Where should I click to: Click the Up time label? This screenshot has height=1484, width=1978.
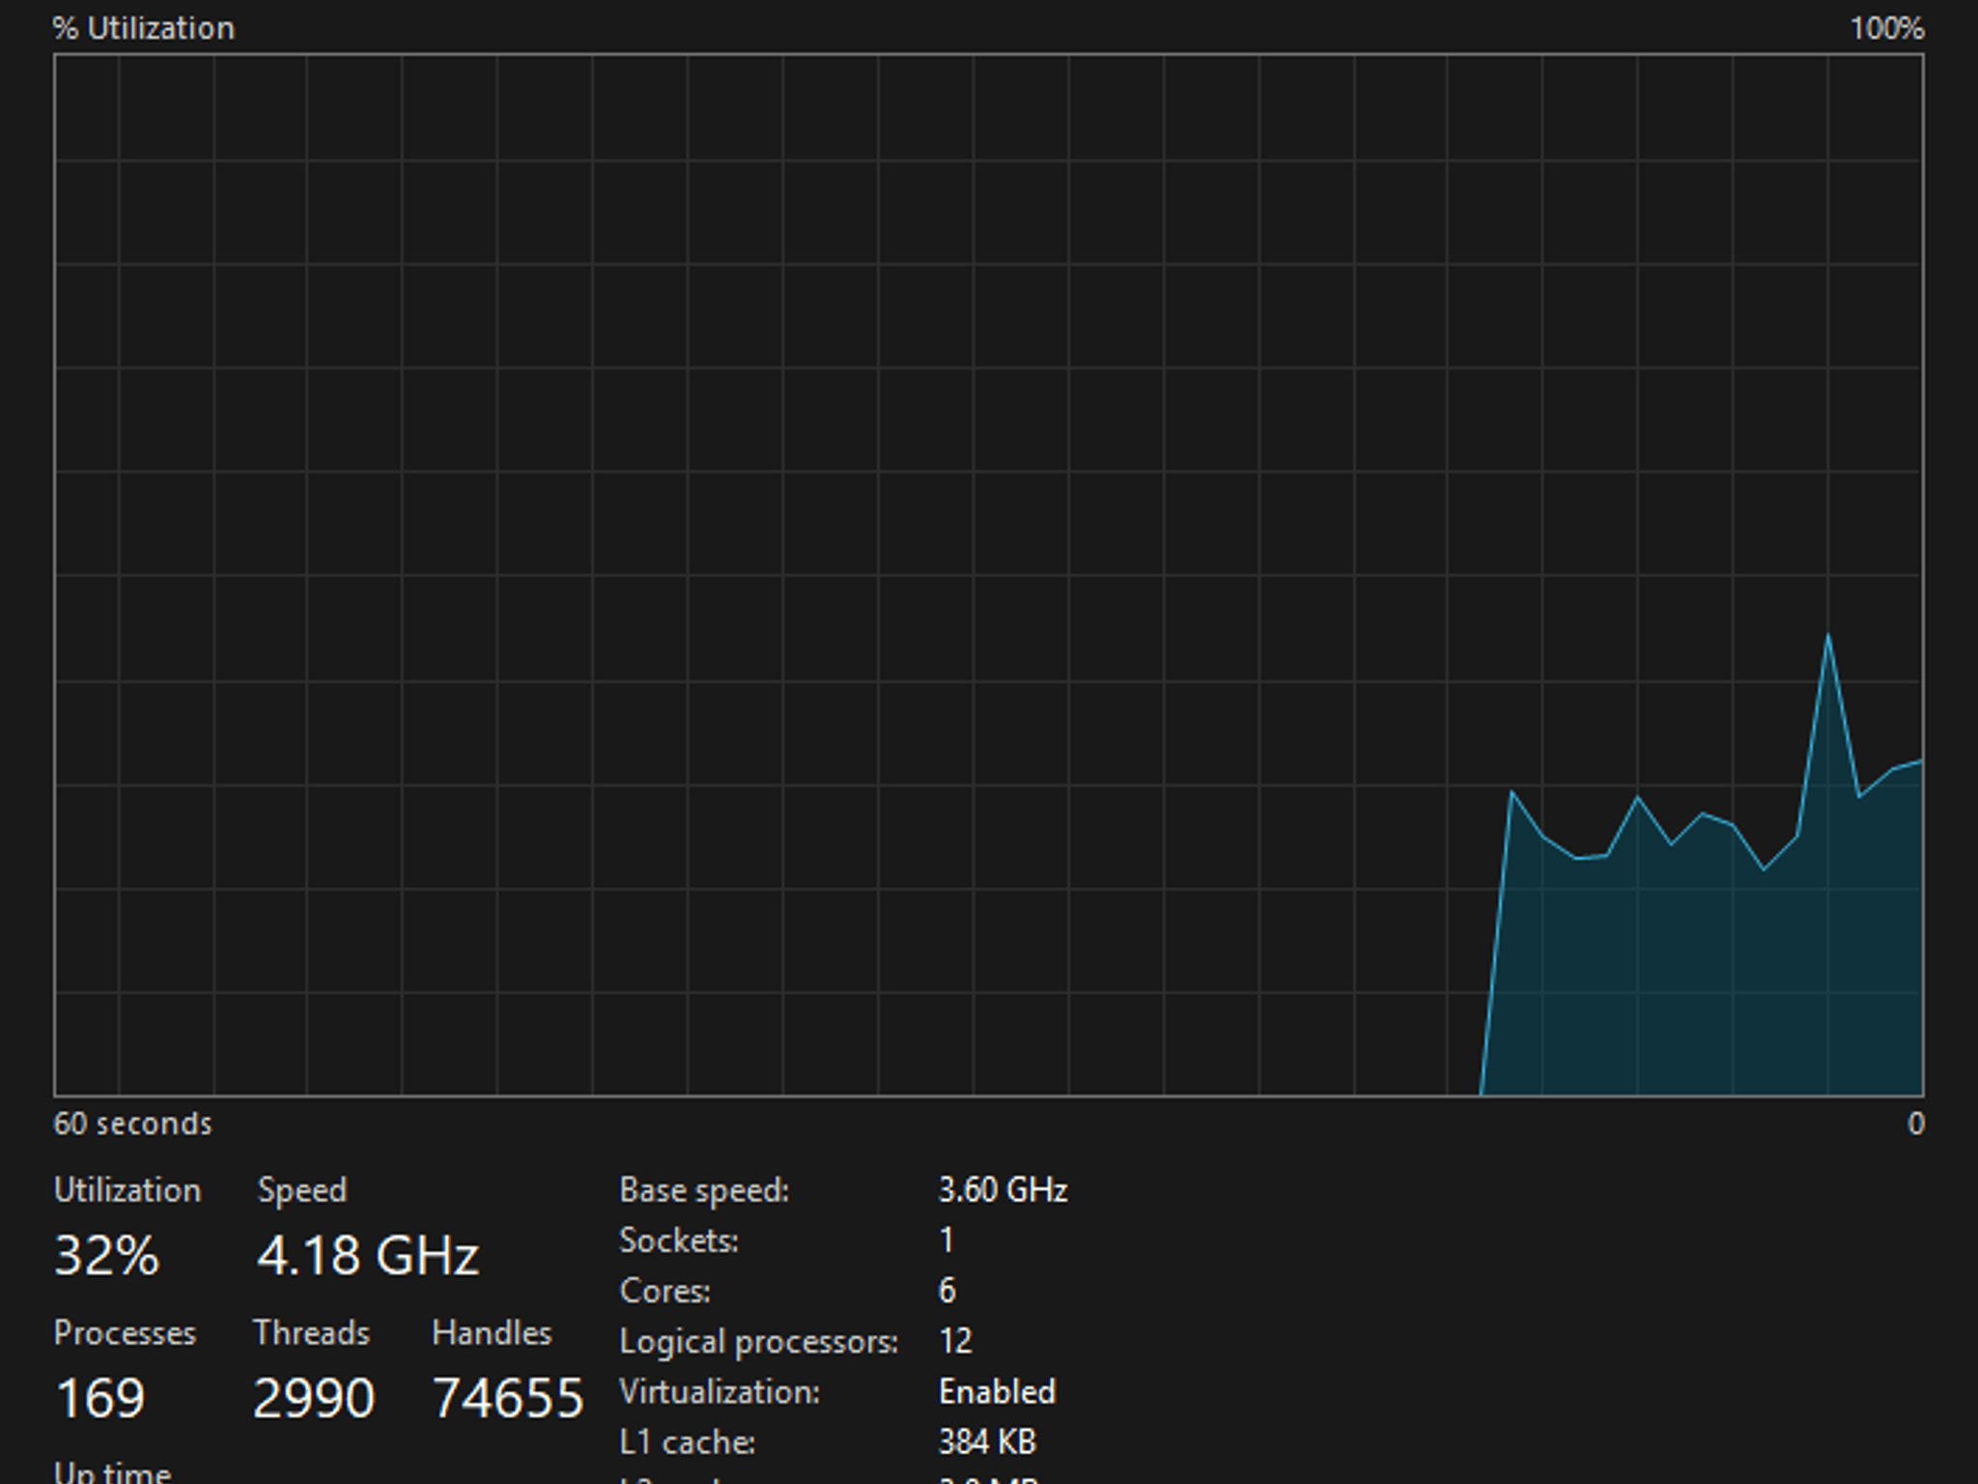[x=112, y=1471]
